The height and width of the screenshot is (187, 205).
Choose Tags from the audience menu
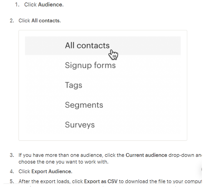(73, 85)
